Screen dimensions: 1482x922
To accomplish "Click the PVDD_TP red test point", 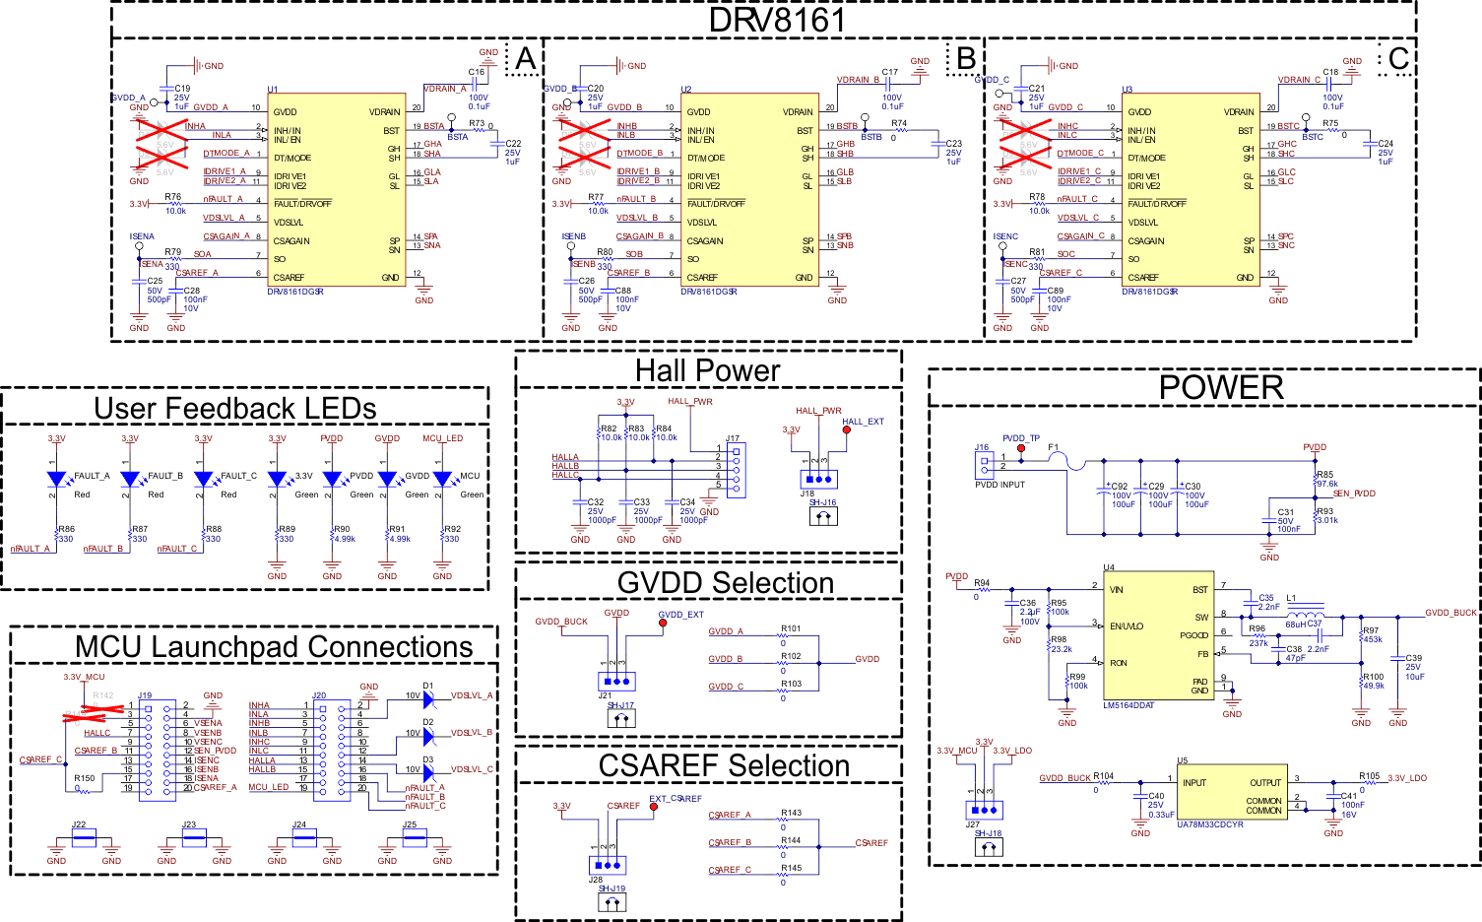I will [x=1021, y=448].
